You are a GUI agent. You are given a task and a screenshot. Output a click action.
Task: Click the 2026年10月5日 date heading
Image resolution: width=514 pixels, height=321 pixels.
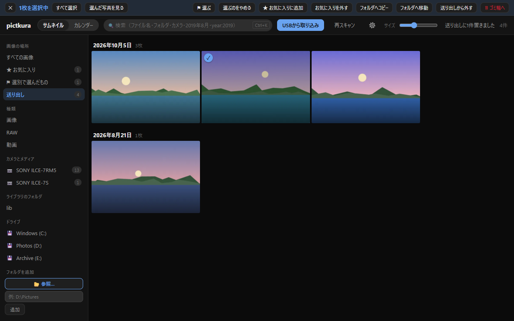(x=112, y=45)
